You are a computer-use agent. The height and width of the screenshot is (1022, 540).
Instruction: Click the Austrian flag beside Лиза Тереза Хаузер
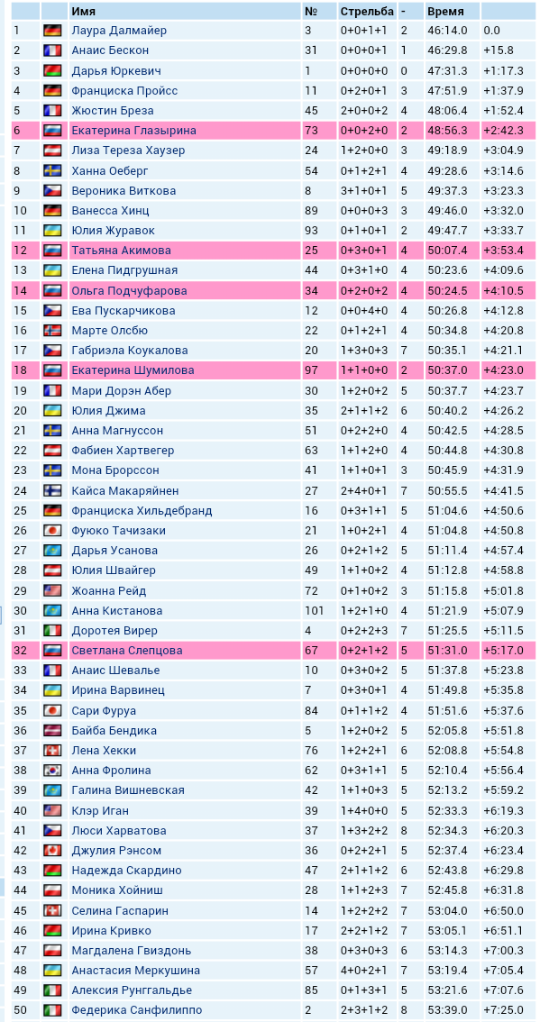[52, 151]
